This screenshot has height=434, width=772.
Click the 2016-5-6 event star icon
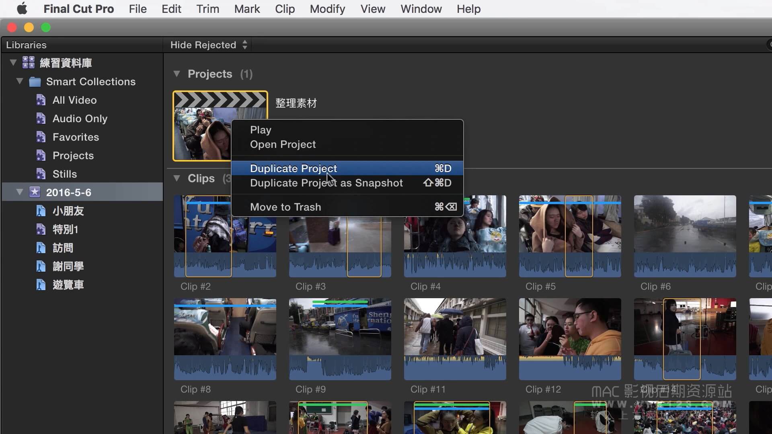35,192
